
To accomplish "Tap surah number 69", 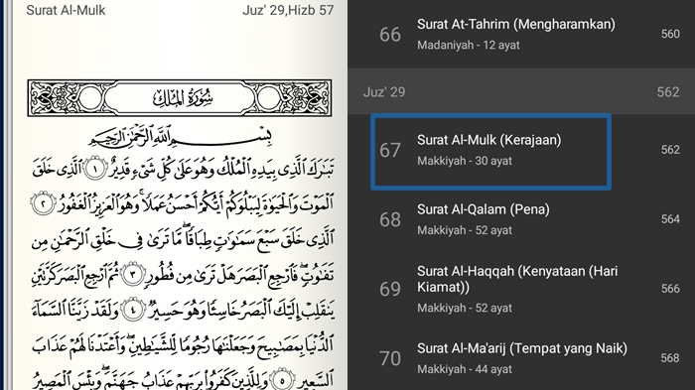I will 390,289.
